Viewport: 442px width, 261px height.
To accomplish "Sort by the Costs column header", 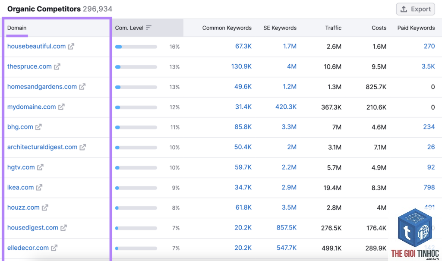I will pyautogui.click(x=379, y=28).
